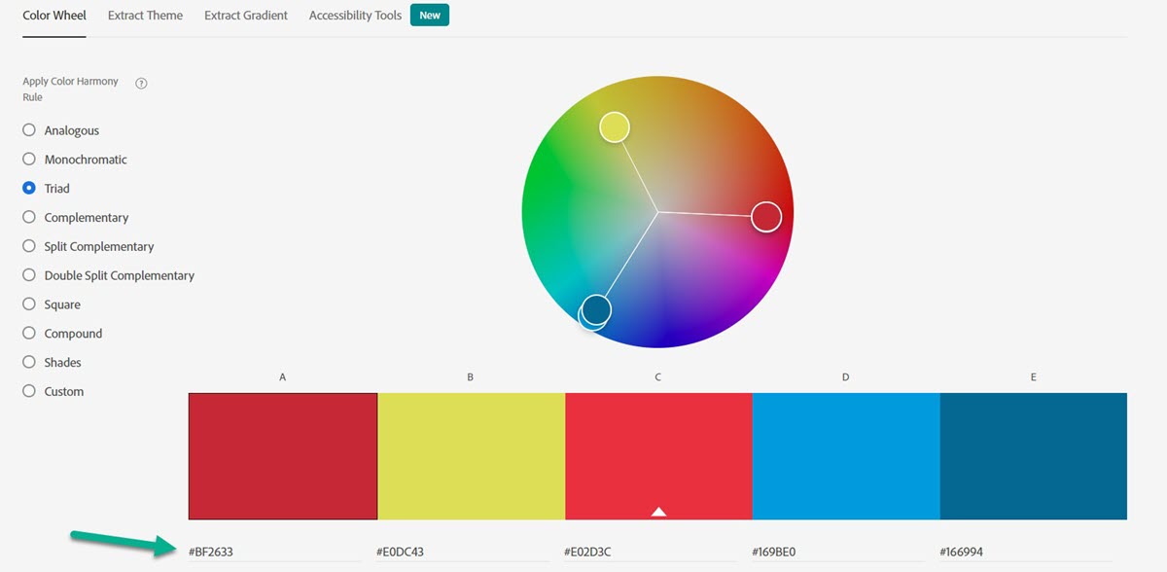Click the bright red base swatch C

tap(658, 456)
